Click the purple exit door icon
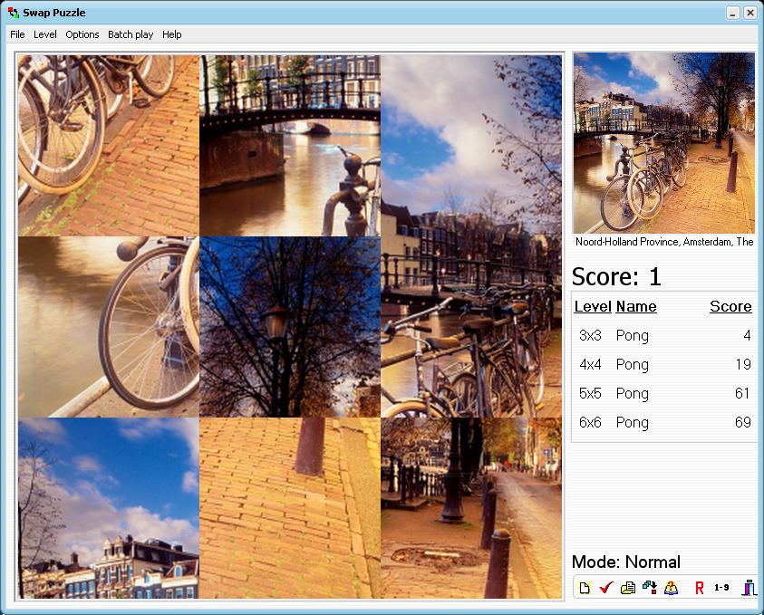Screen dimensions: 764x615 pyautogui.click(x=749, y=588)
